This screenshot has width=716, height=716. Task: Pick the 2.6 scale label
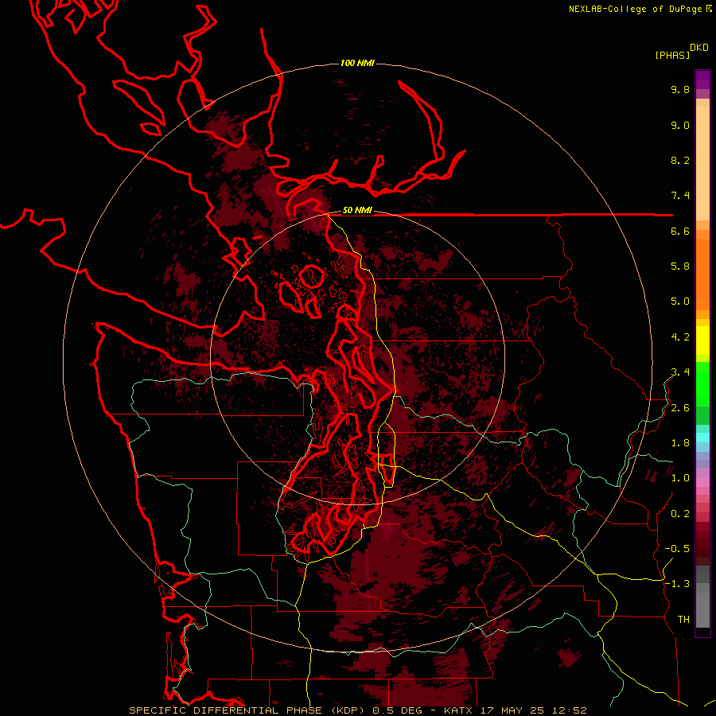click(x=680, y=408)
